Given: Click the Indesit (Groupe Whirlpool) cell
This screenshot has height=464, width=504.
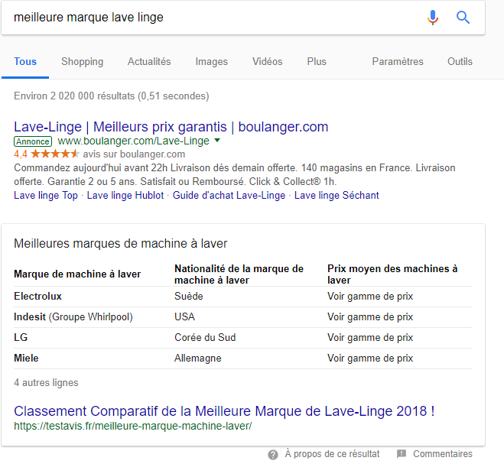Looking at the screenshot, I should 73,317.
